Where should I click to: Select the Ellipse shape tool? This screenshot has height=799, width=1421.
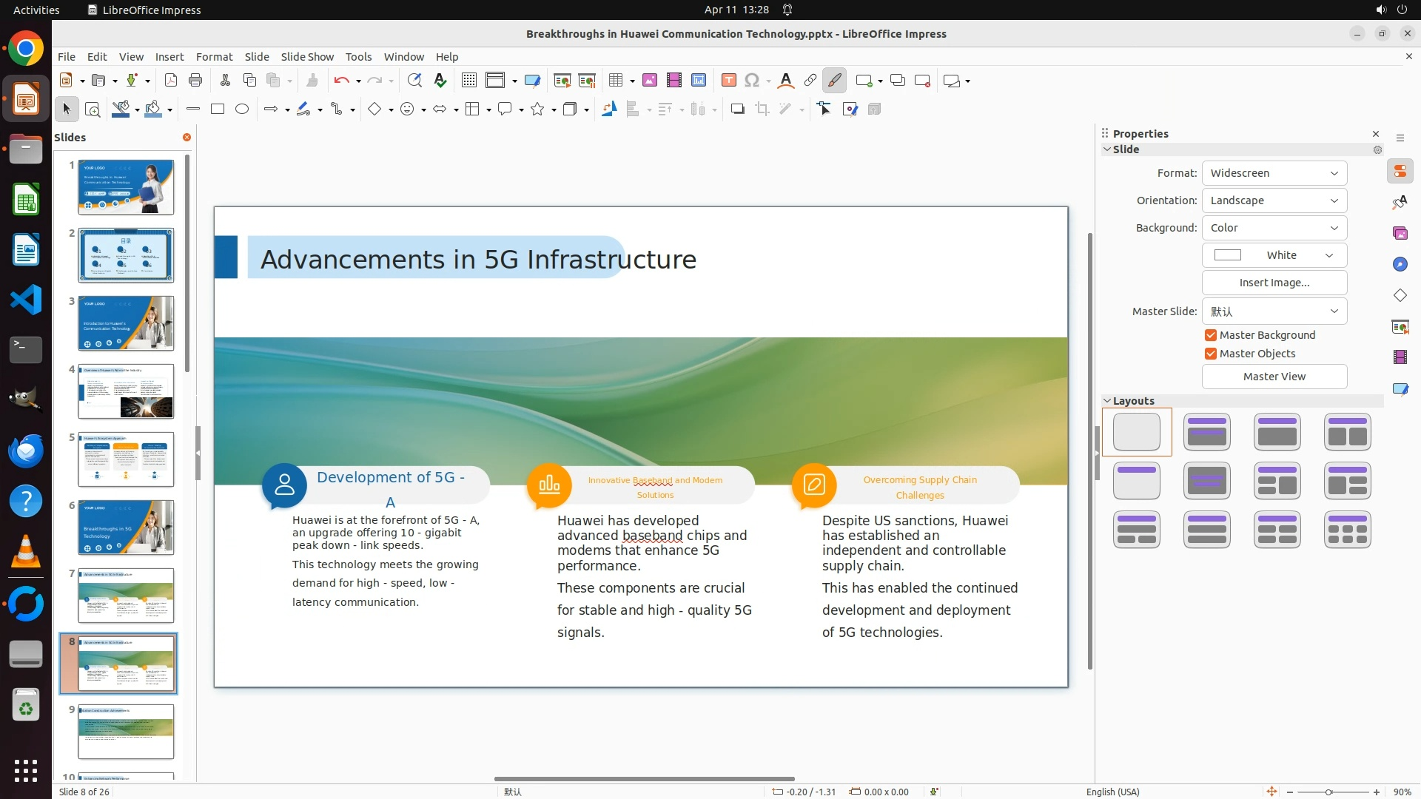tap(242, 109)
